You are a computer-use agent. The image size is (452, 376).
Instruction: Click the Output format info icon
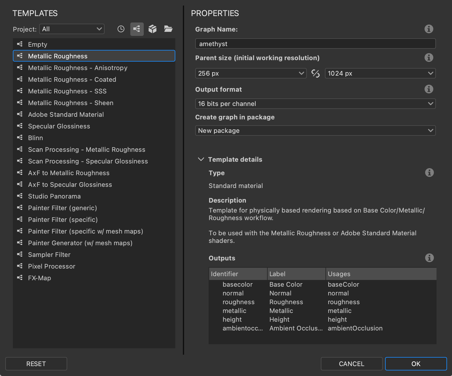(429, 89)
